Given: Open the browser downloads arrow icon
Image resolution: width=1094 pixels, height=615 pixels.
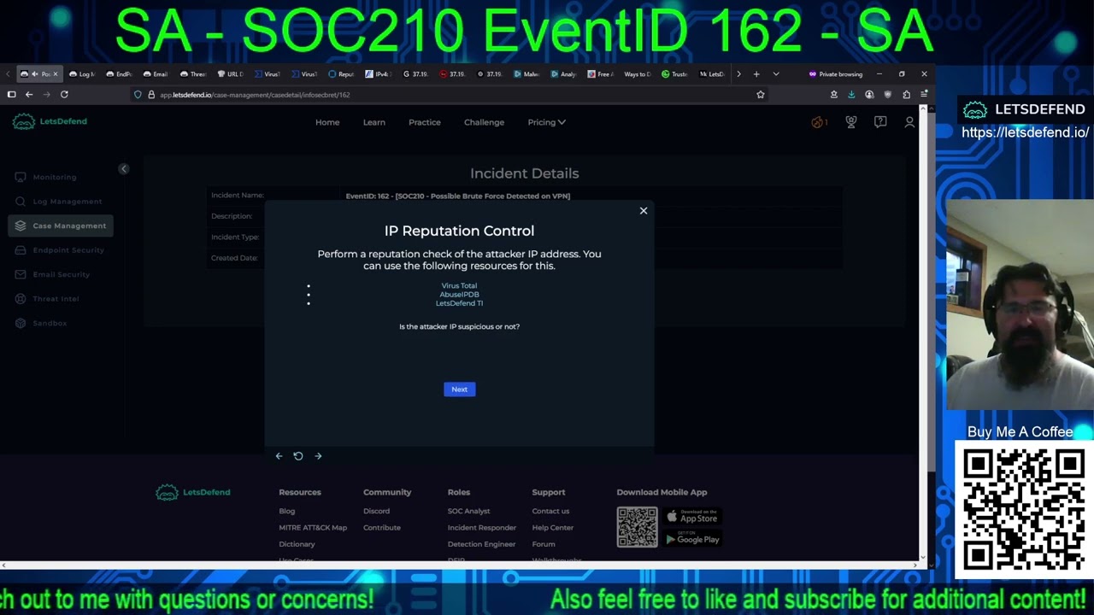Looking at the screenshot, I should point(851,95).
